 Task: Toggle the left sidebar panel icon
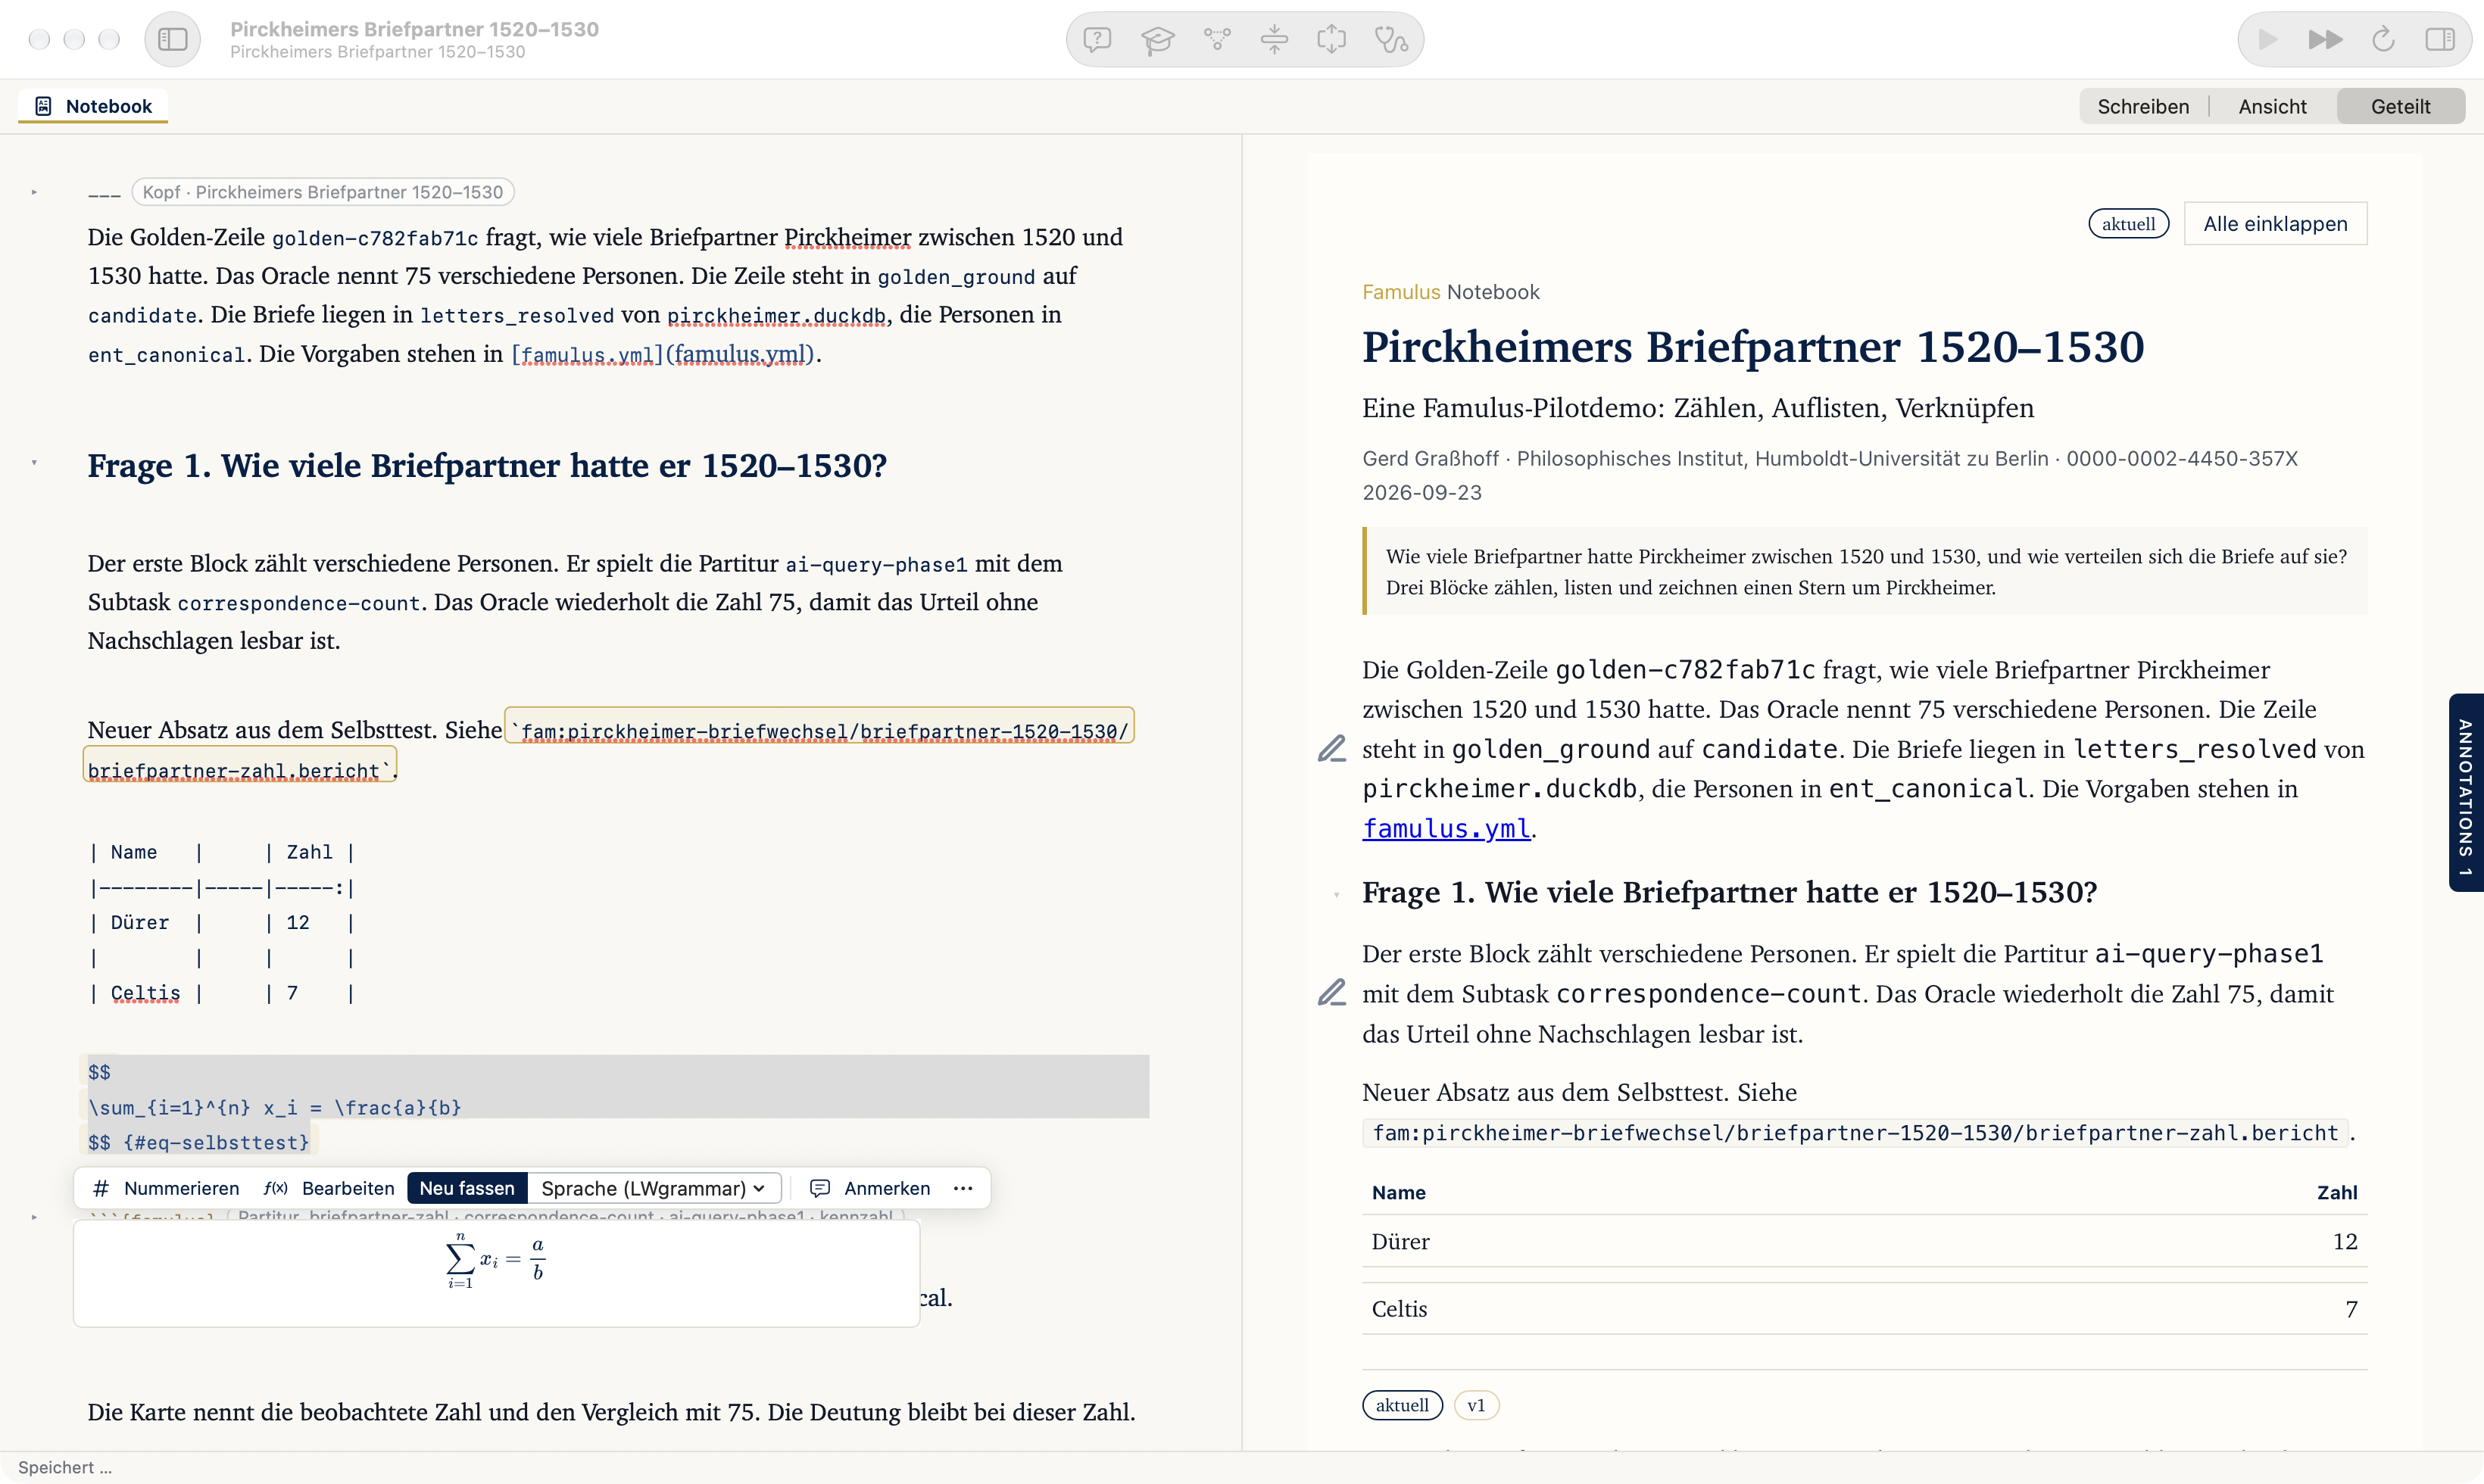[172, 39]
